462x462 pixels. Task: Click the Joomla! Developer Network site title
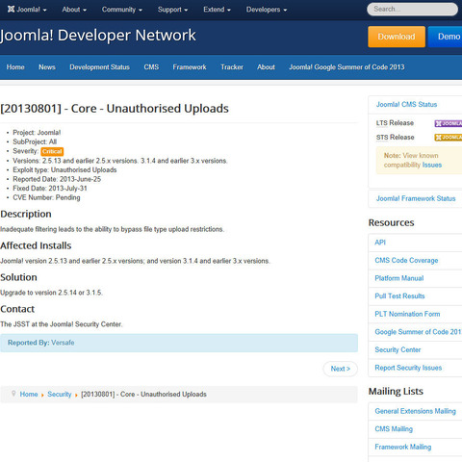click(98, 36)
